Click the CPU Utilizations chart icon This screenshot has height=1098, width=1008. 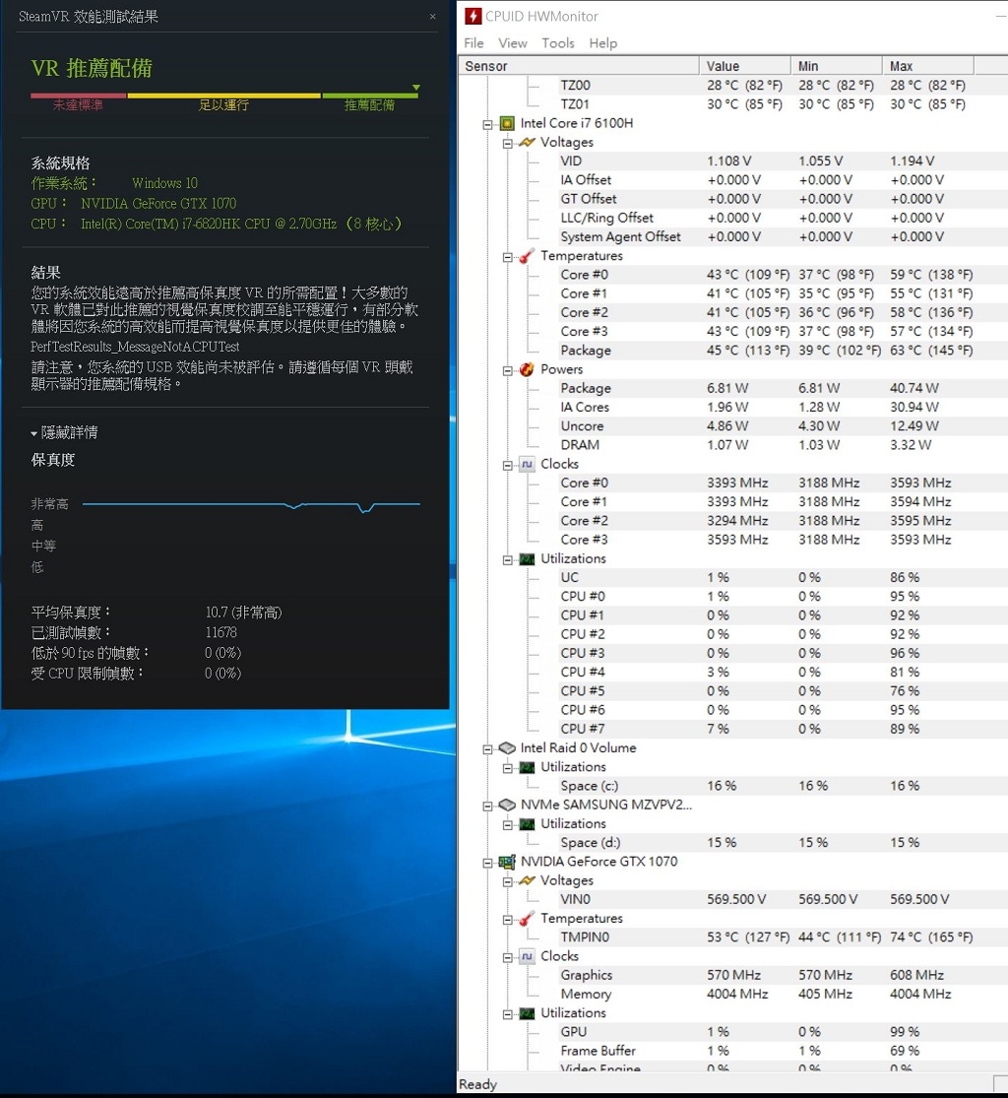pos(527,558)
